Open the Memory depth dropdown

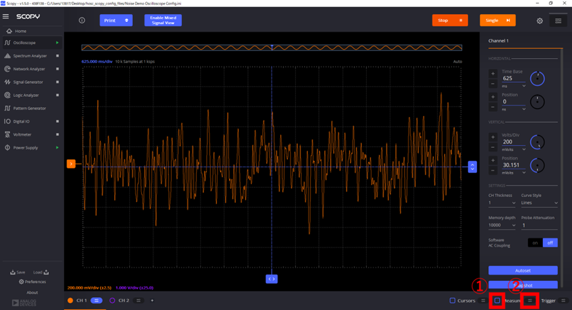[502, 225]
